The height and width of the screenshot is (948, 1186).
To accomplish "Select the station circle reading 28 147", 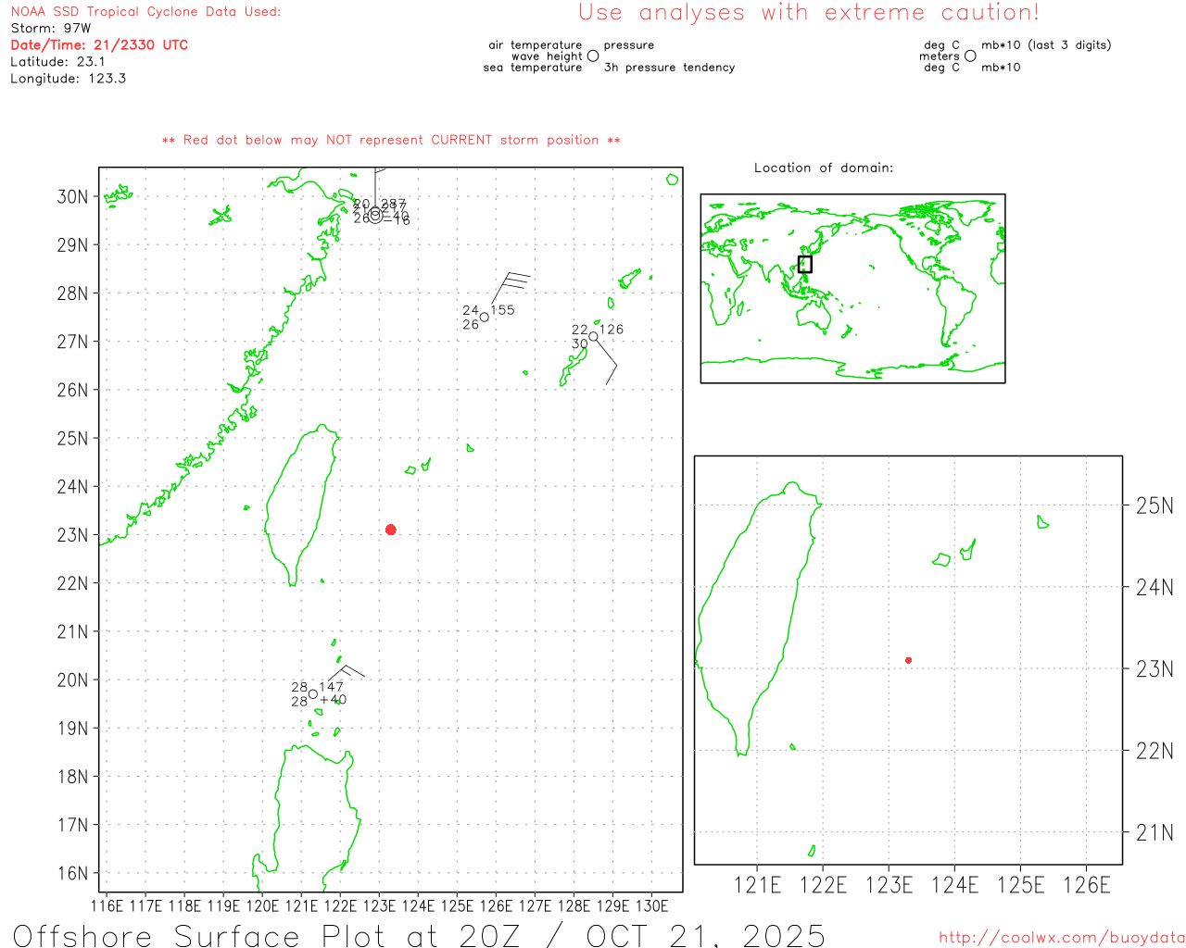I will (x=313, y=694).
